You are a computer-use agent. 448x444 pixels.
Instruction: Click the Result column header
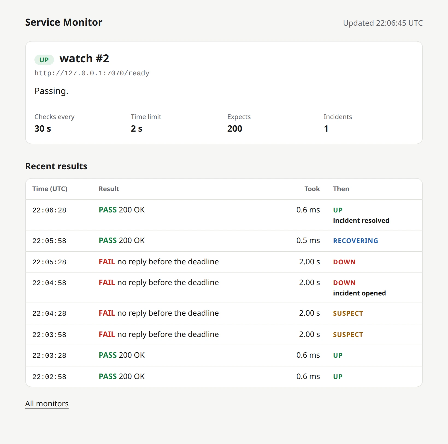pos(109,189)
